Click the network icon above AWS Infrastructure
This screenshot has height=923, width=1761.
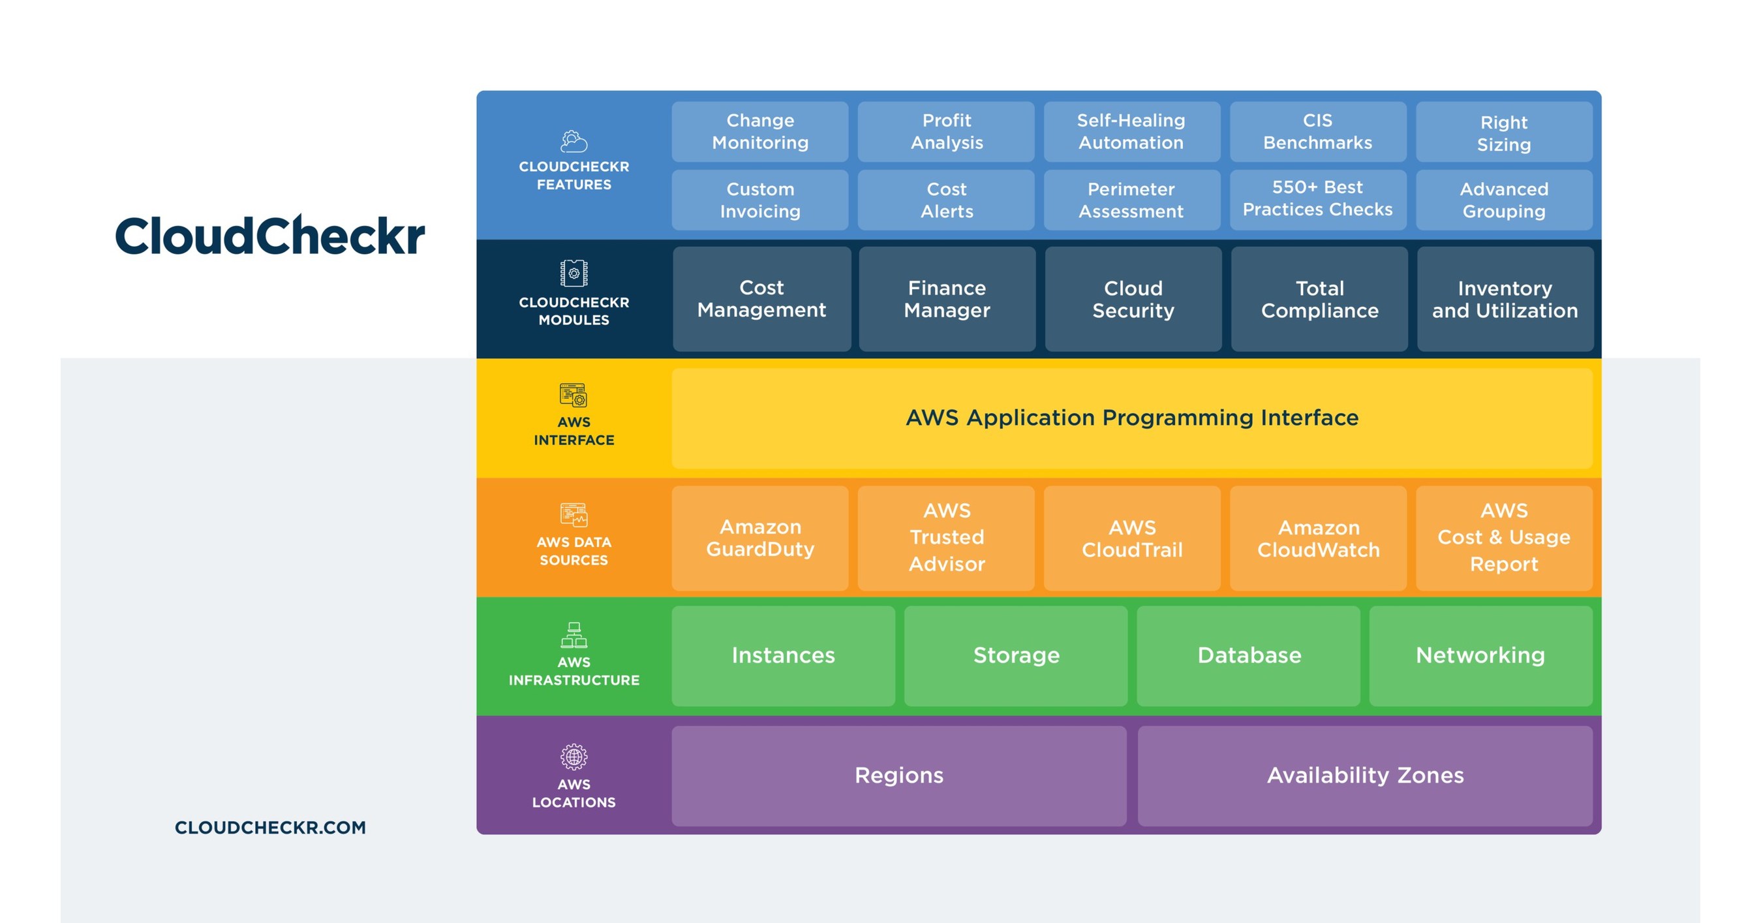point(574,635)
